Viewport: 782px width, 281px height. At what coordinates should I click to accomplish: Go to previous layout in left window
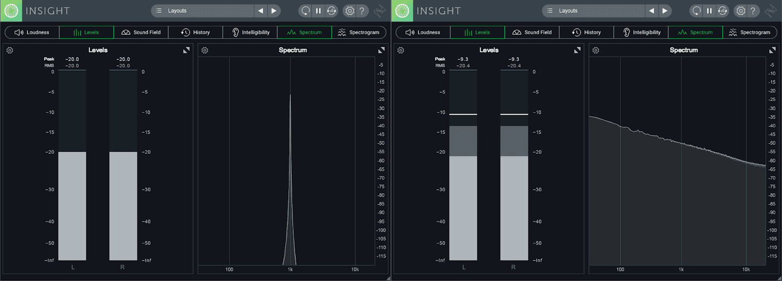pos(261,11)
